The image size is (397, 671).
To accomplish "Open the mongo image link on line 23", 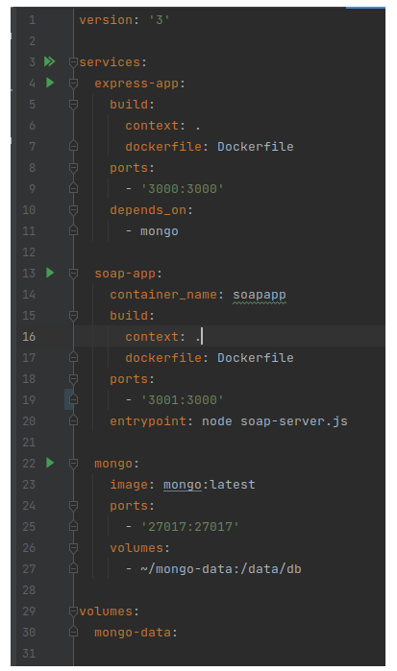I will point(183,485).
